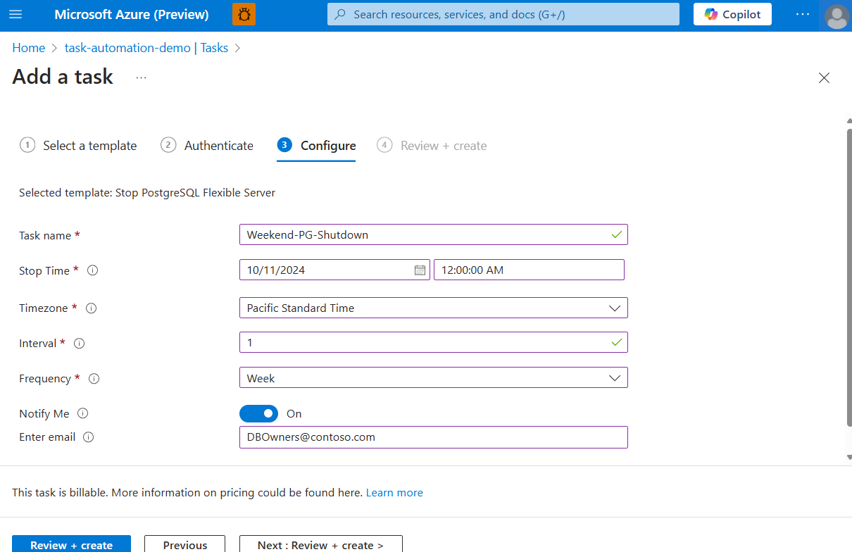Viewport: 852px width, 552px height.
Task: Click the Stop Time date field
Action: click(334, 270)
